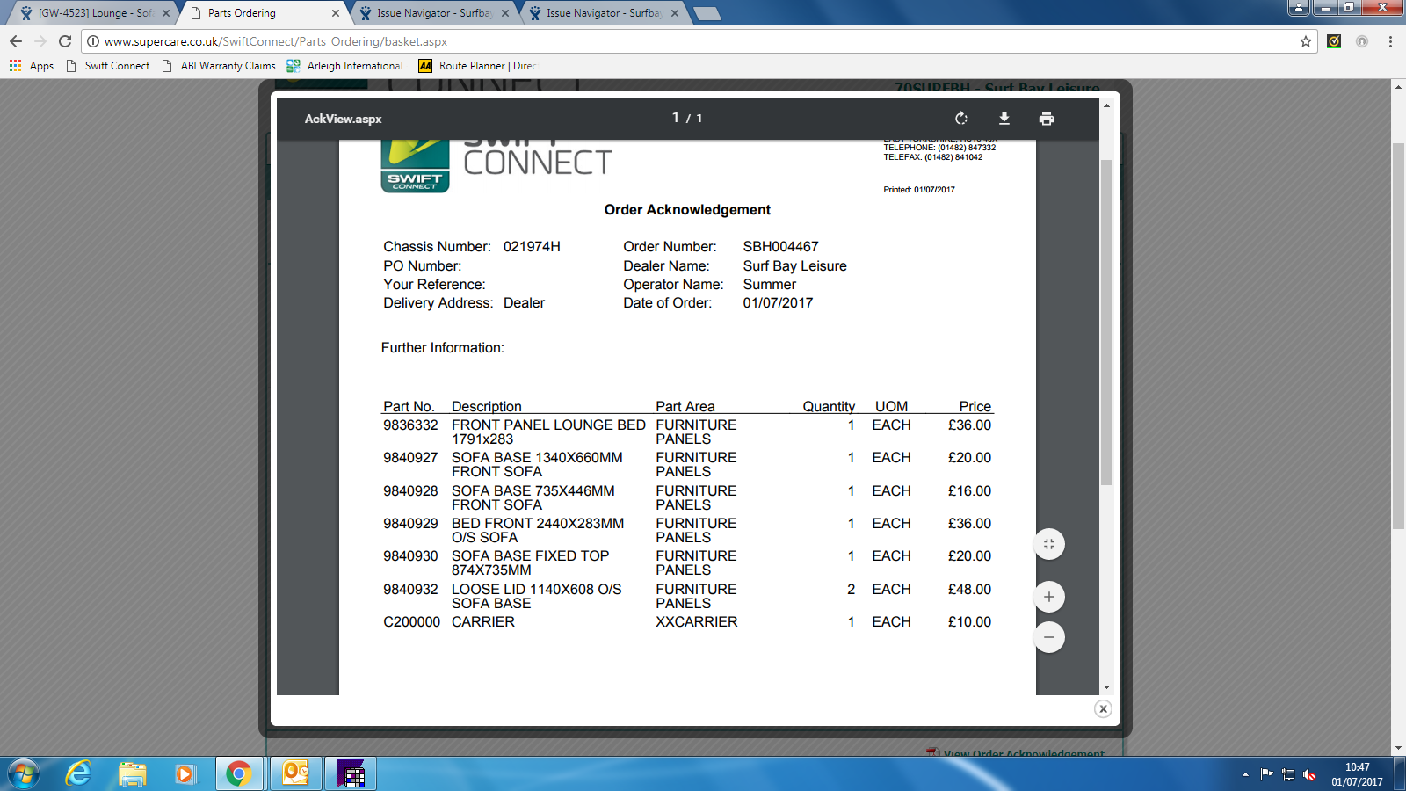Click the network icon in system tray

tap(1288, 774)
